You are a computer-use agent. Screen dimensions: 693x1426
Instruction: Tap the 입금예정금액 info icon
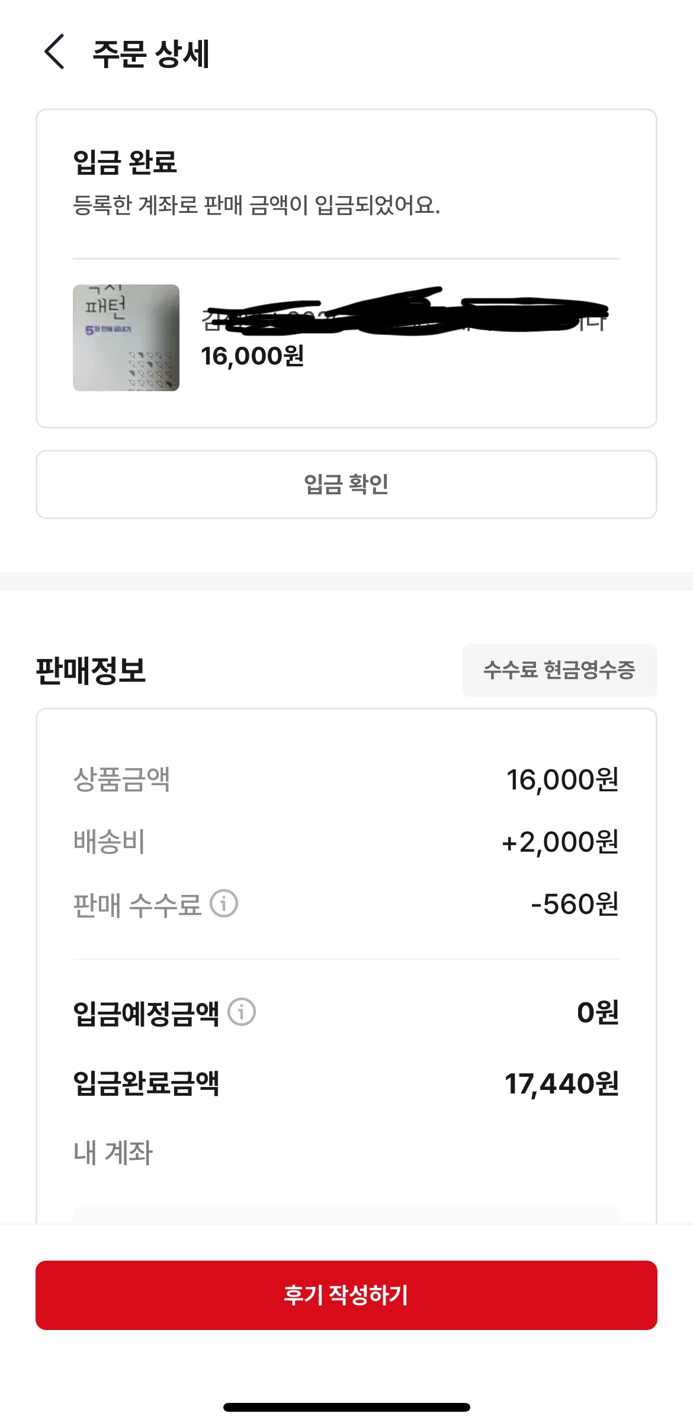(242, 1012)
